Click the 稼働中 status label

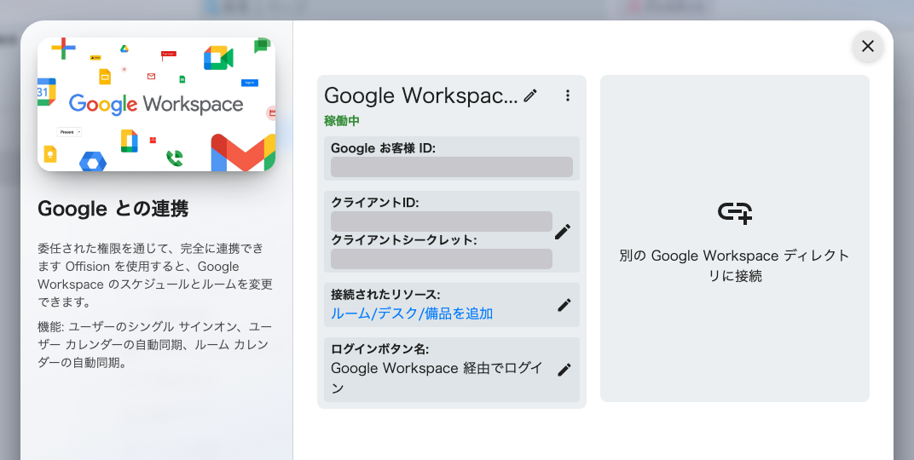342,121
